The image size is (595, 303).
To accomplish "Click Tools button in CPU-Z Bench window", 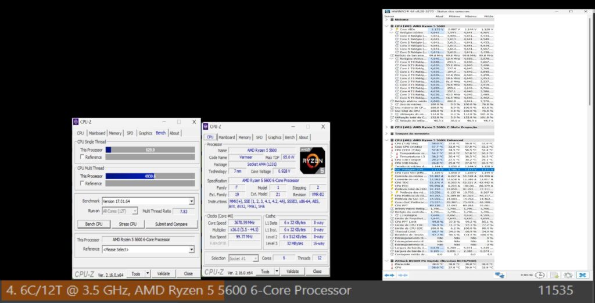I will (136, 273).
